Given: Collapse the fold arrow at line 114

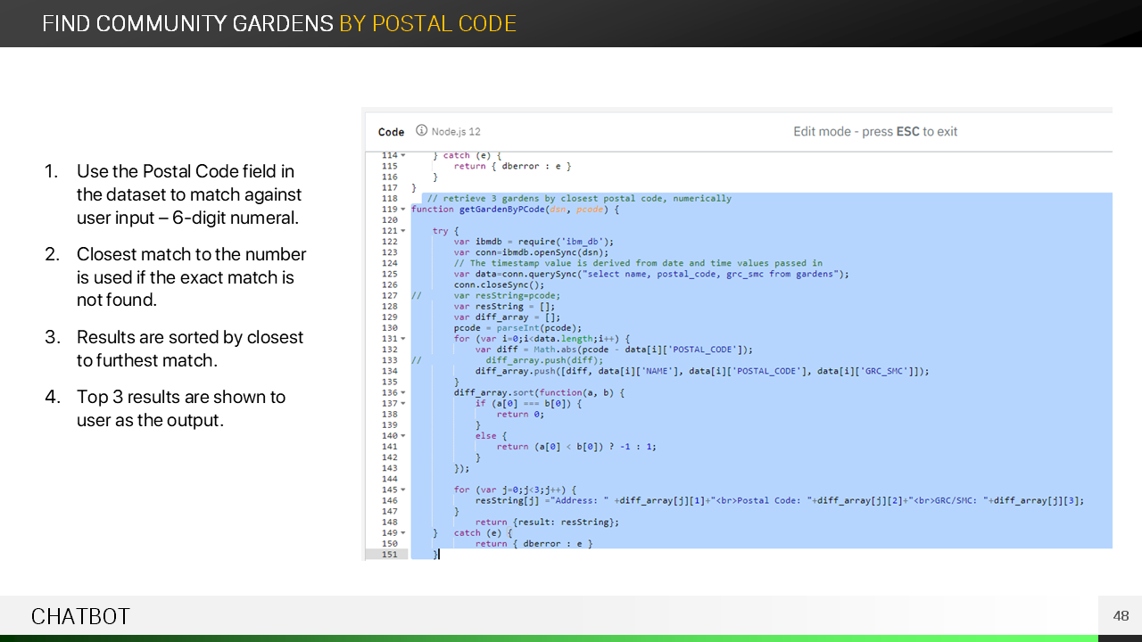Looking at the screenshot, I should (403, 156).
